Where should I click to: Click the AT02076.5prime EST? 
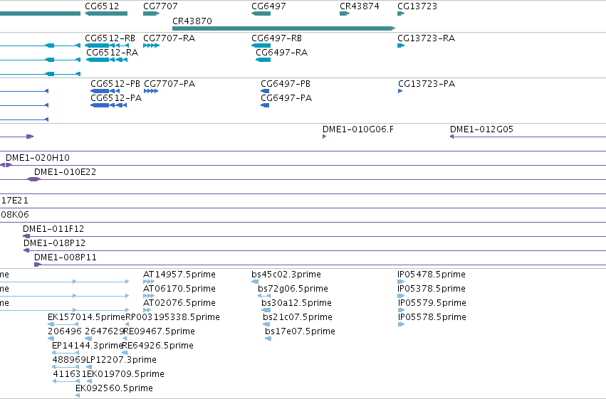pyautogui.click(x=147, y=310)
